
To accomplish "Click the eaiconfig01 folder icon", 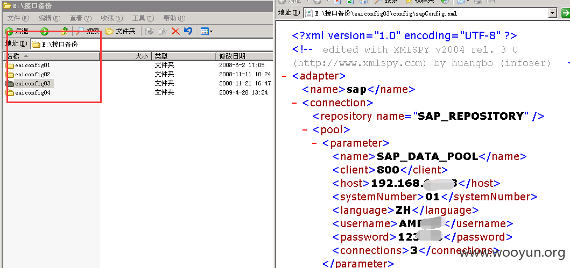I will [10, 66].
